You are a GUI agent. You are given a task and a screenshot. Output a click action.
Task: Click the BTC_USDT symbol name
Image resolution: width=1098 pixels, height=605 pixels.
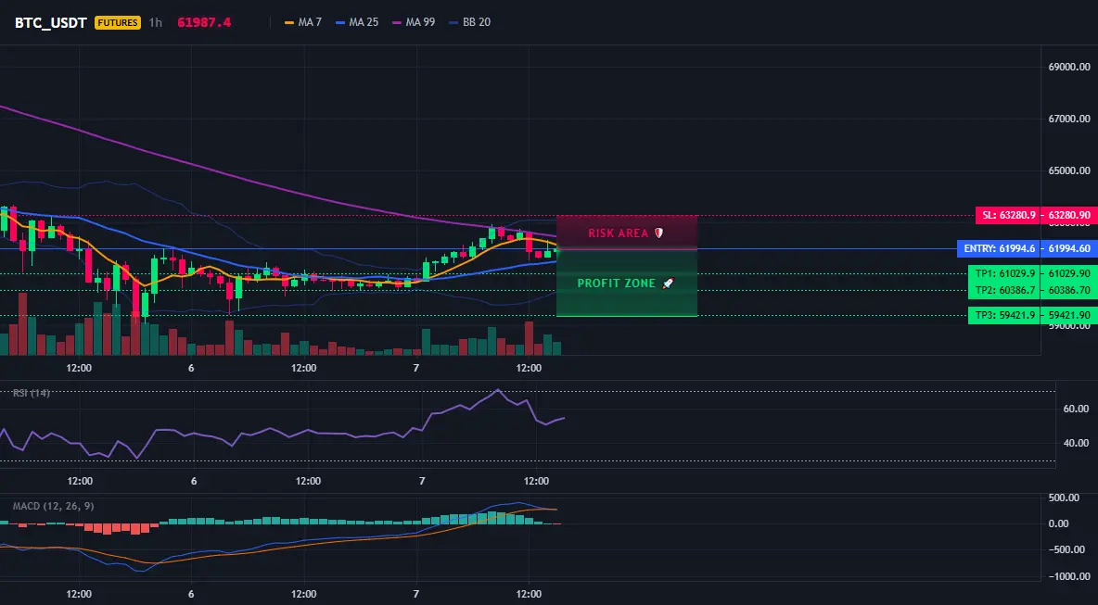(50, 22)
